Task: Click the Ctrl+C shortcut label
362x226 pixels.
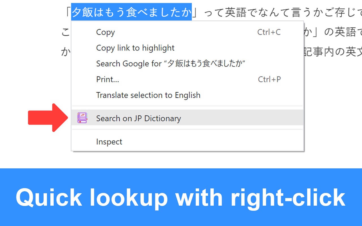Action: 269,32
